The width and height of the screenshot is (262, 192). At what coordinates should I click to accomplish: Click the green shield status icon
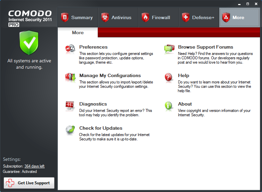[29, 43]
